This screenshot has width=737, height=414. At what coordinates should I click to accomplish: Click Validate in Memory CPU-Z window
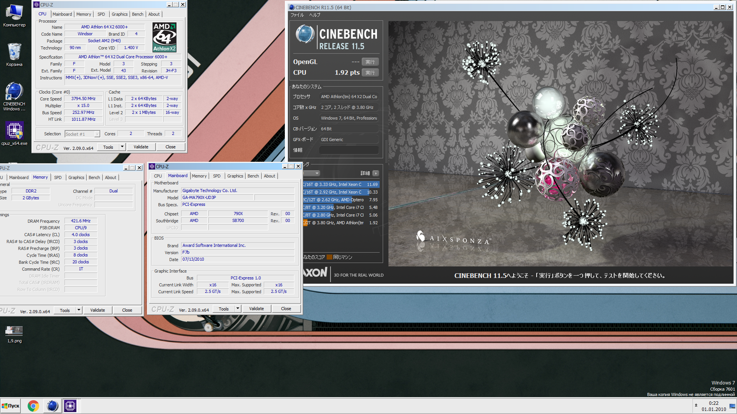(97, 310)
